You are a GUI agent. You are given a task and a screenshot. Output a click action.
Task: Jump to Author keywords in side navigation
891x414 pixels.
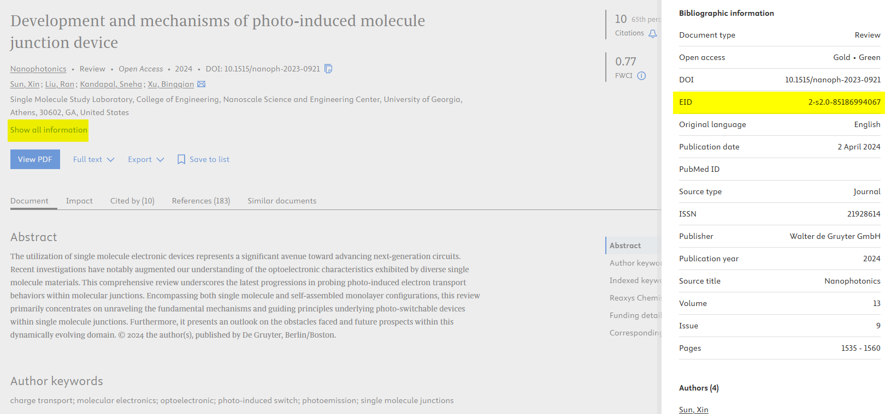click(x=635, y=263)
